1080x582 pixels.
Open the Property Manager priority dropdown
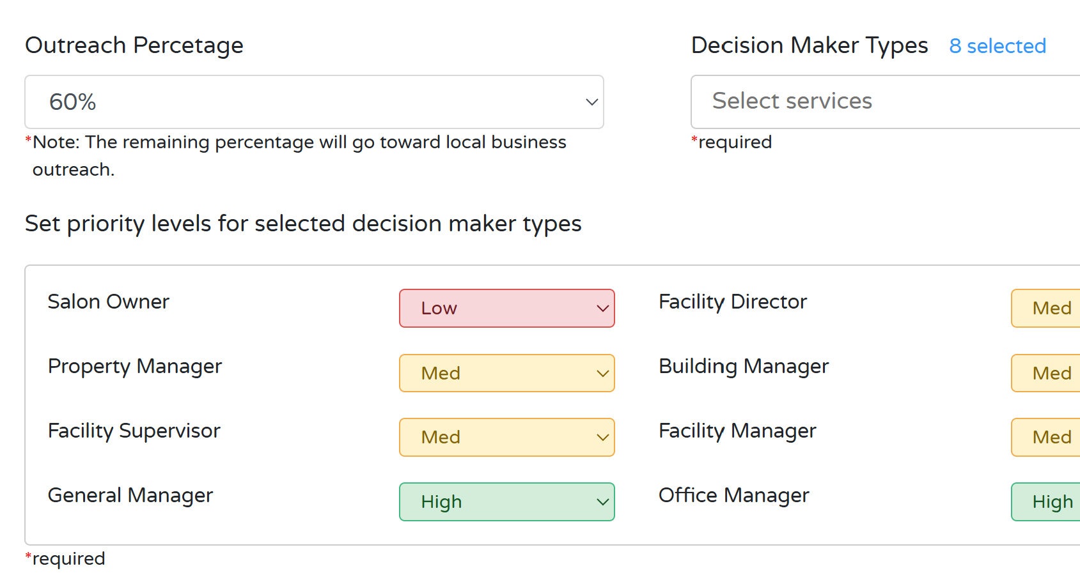coord(506,373)
